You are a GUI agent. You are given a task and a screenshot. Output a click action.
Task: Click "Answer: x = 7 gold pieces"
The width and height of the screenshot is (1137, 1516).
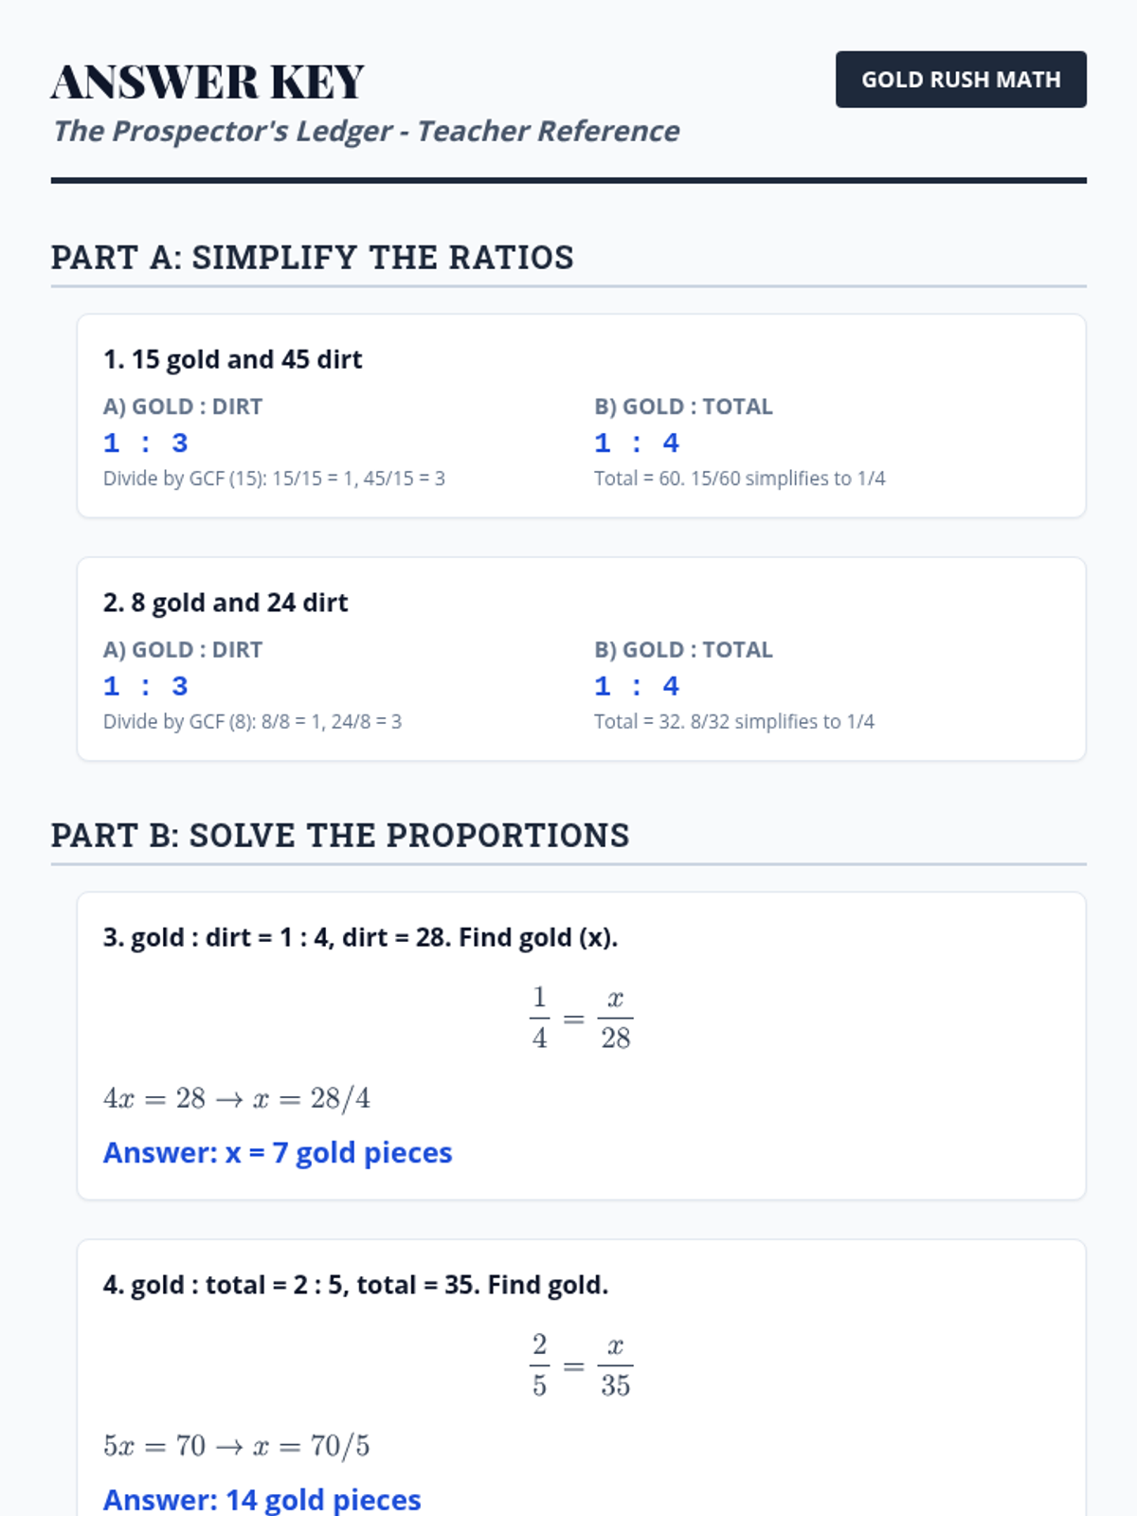pyautogui.click(x=278, y=1153)
